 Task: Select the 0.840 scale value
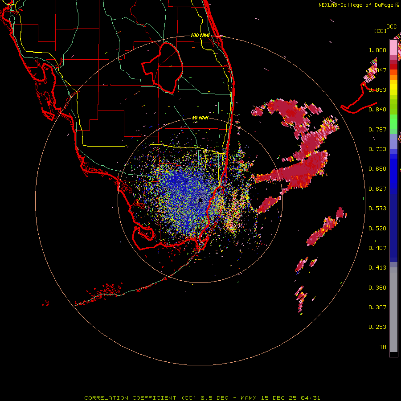coord(377,110)
